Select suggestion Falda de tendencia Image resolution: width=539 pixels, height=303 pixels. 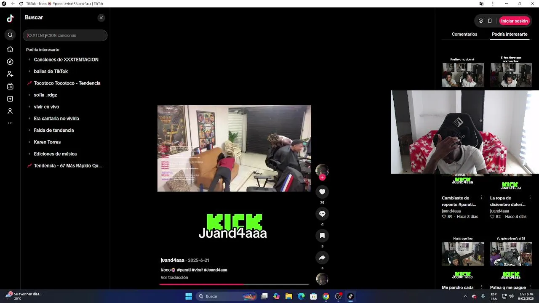pos(54,130)
